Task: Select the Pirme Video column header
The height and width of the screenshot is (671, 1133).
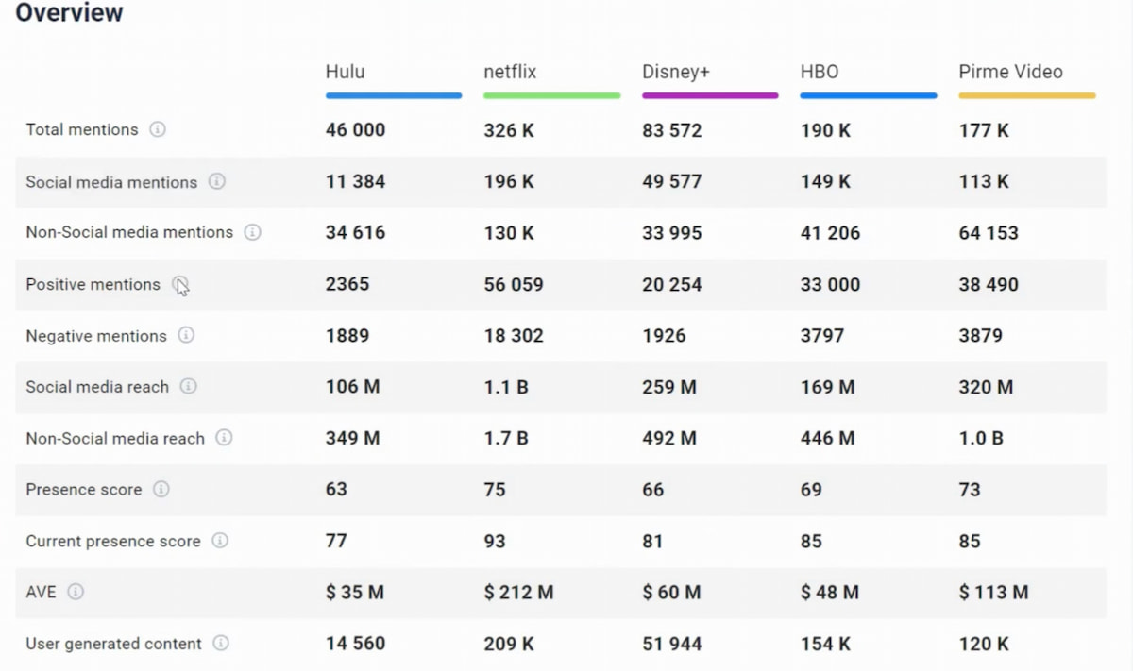Action: tap(1010, 72)
